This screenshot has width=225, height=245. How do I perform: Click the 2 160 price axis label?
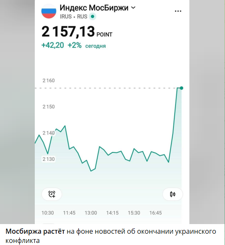[x=49, y=80]
